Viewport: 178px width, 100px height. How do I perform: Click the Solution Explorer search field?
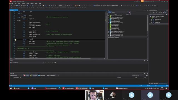click(158, 14)
